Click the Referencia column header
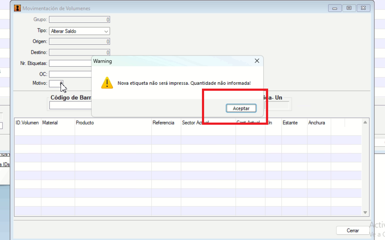Screen dimensions: 385x240 pyautogui.click(x=163, y=123)
